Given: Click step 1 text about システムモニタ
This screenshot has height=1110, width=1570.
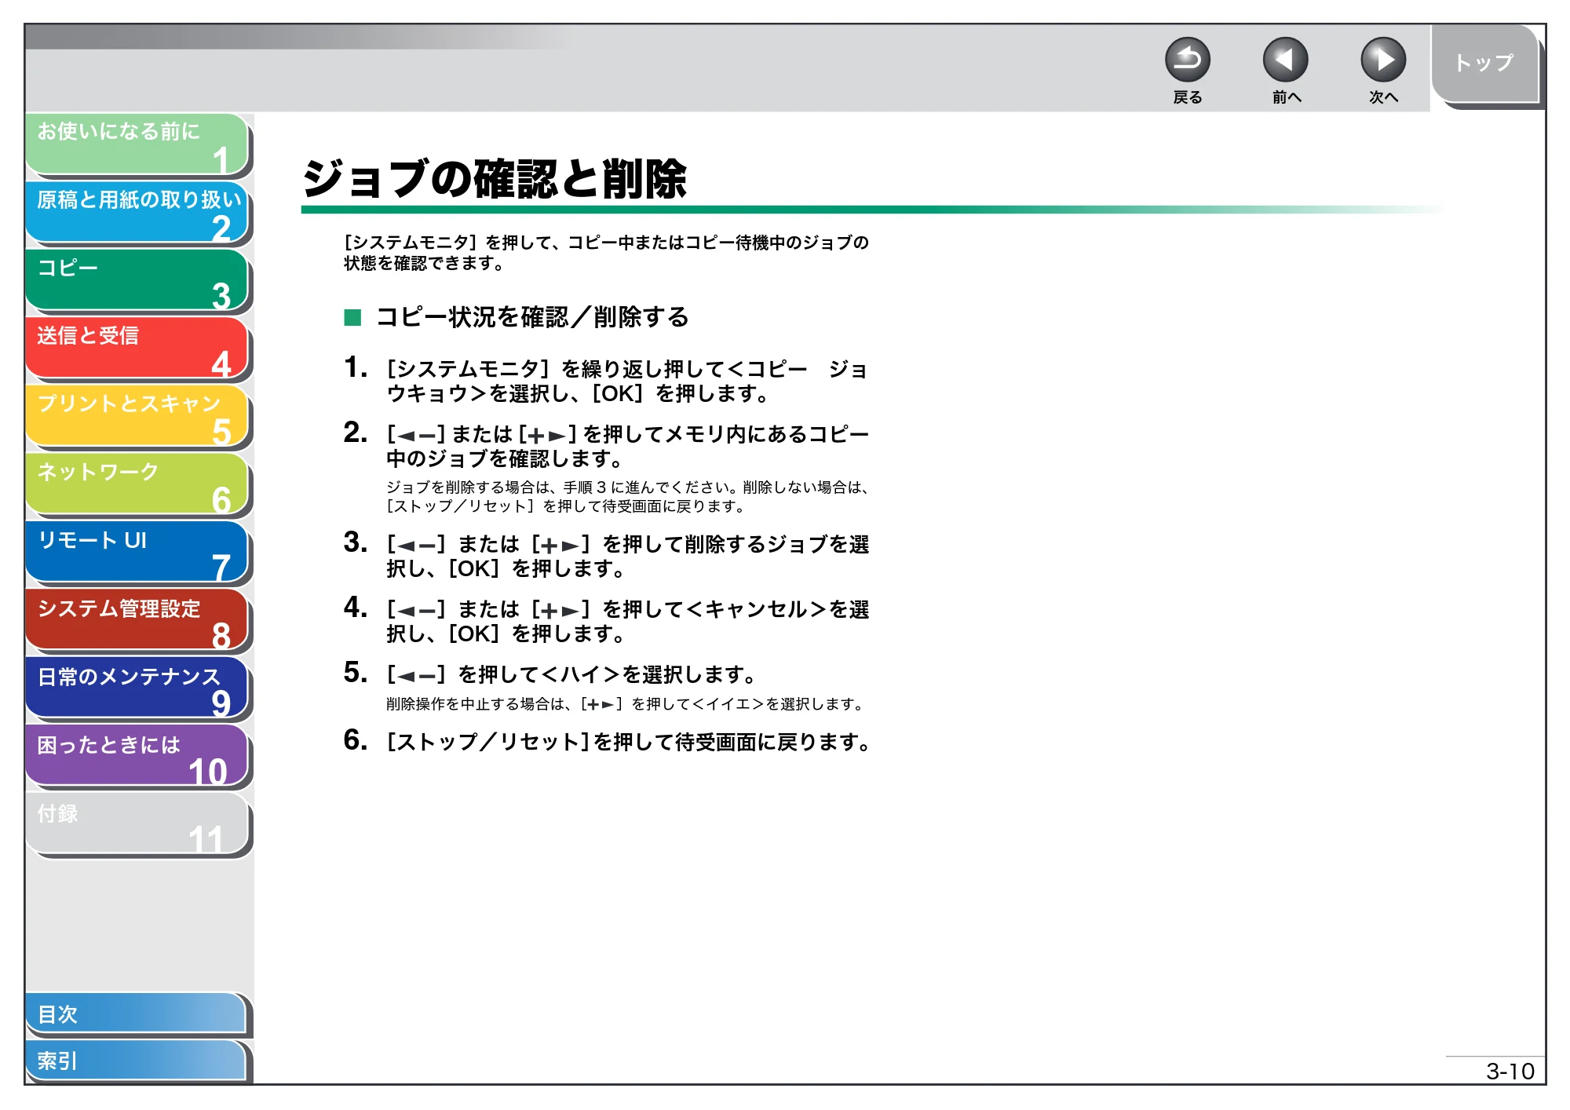Looking at the screenshot, I should [x=627, y=381].
